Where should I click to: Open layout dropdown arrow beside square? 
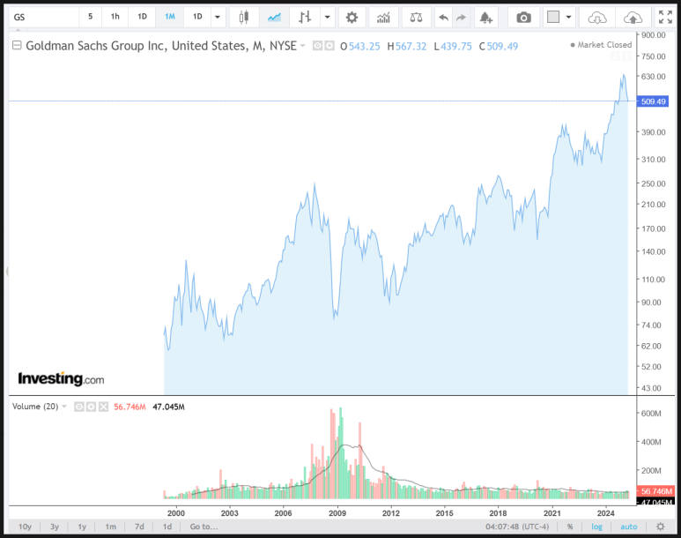tap(568, 18)
